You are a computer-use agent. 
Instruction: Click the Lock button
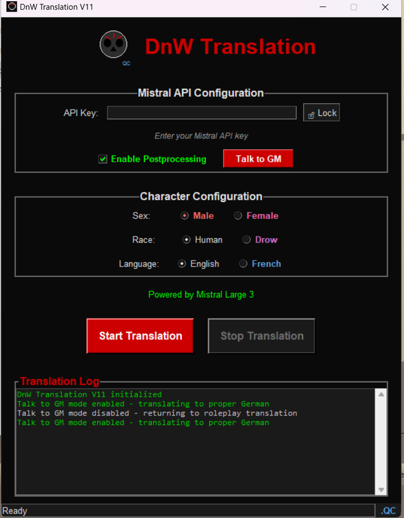coord(321,113)
